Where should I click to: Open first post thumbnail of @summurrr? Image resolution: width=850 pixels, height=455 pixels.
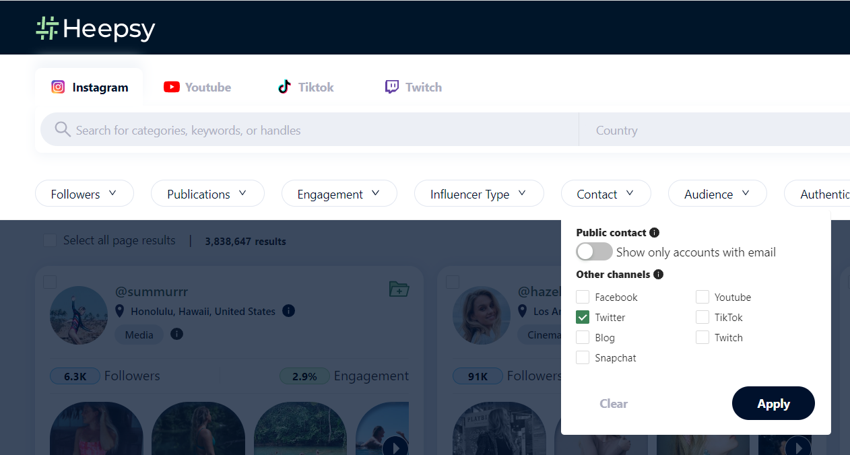click(x=96, y=428)
